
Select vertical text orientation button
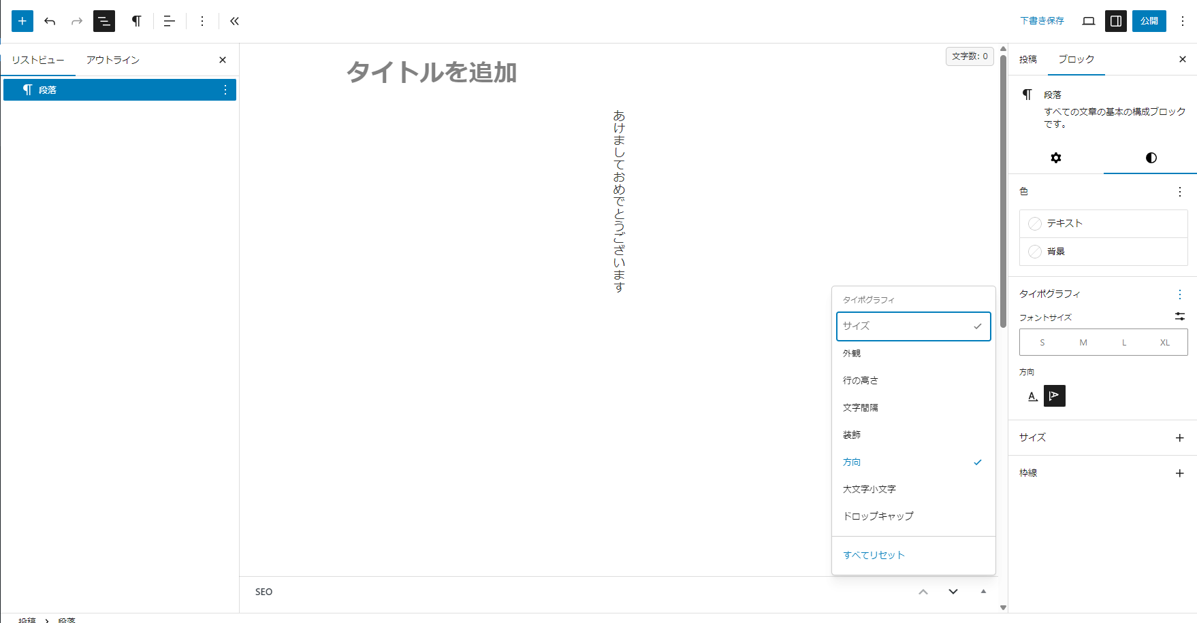point(1054,396)
